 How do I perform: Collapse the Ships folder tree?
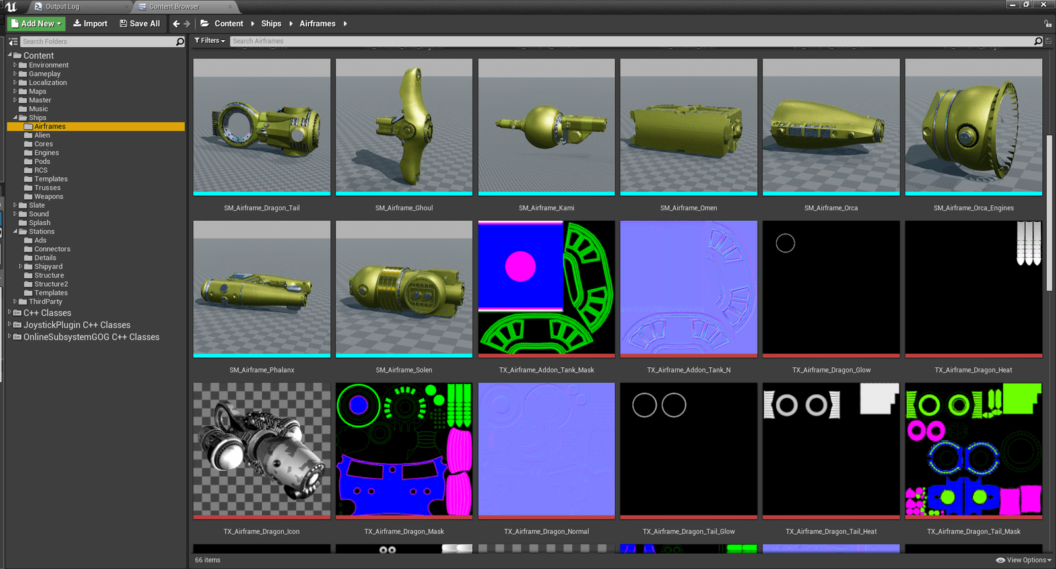click(x=15, y=117)
